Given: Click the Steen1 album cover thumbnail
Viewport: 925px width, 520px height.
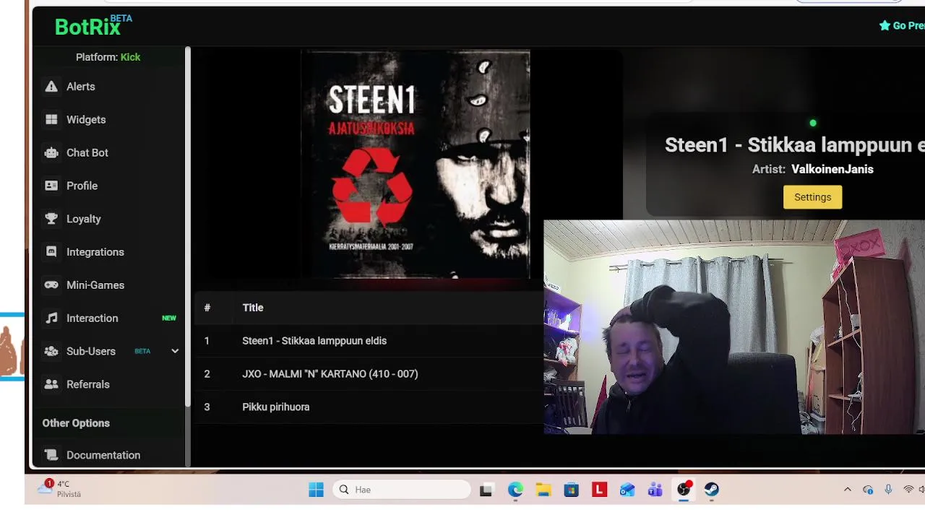Looking at the screenshot, I should point(415,164).
